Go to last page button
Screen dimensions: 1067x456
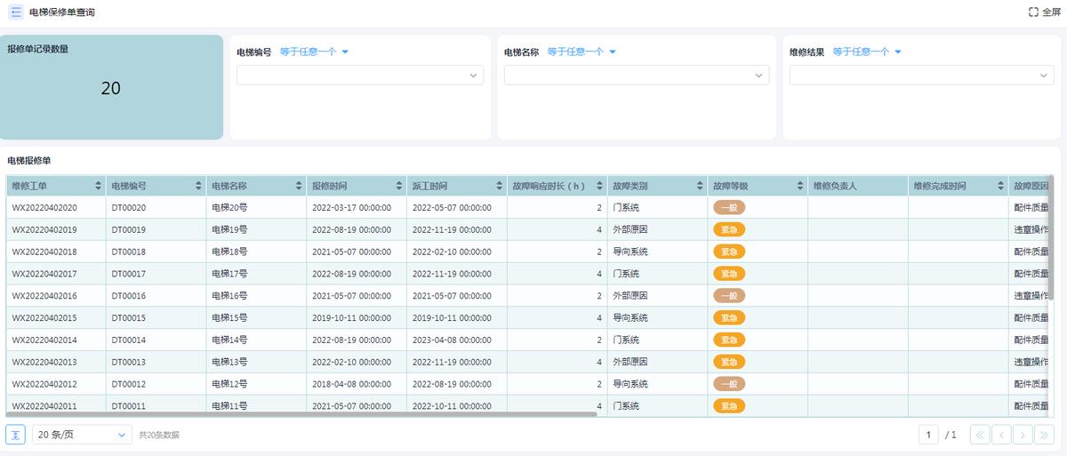(1045, 435)
